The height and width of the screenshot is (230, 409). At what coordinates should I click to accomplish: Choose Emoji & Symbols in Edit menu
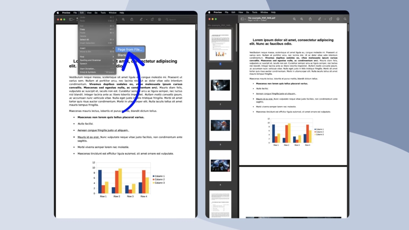[97, 72]
